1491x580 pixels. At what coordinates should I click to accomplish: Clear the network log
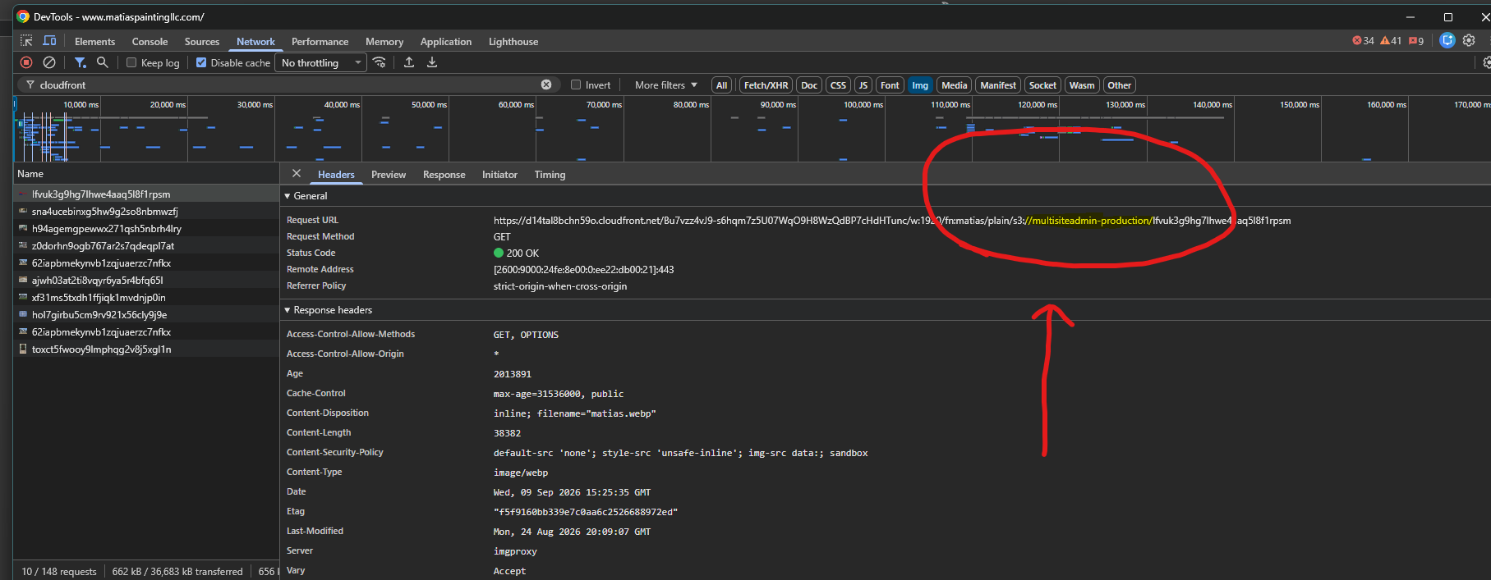pyautogui.click(x=49, y=62)
